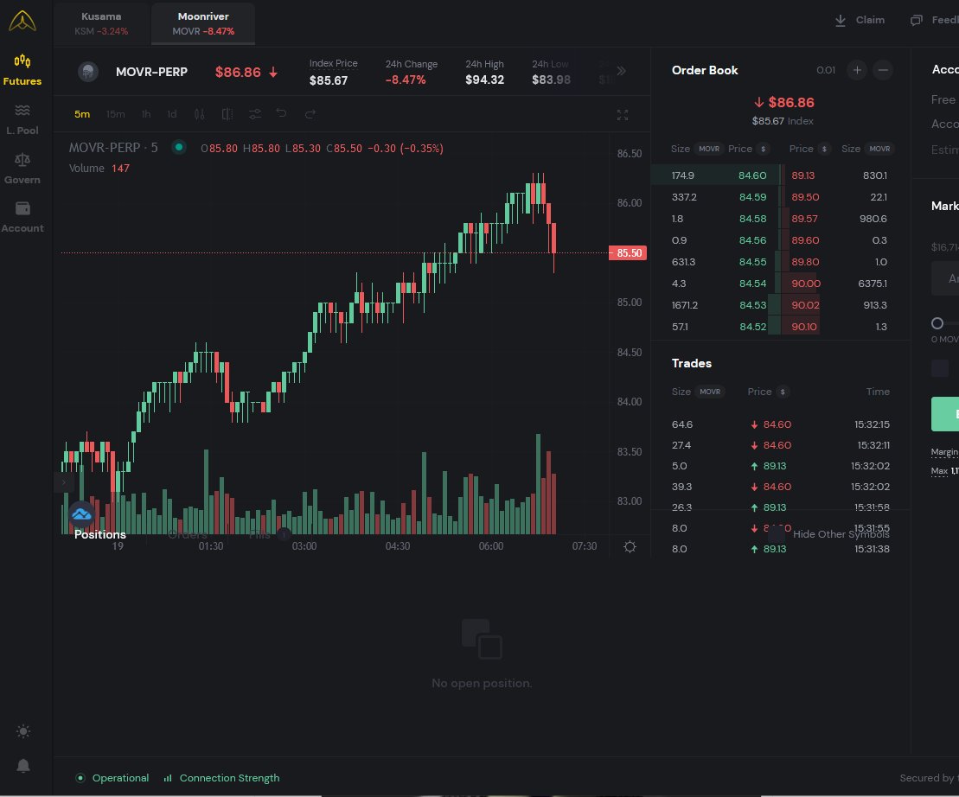The width and height of the screenshot is (959, 797).
Task: Click the red down arrow beside $86.86
Action: pyautogui.click(x=273, y=72)
